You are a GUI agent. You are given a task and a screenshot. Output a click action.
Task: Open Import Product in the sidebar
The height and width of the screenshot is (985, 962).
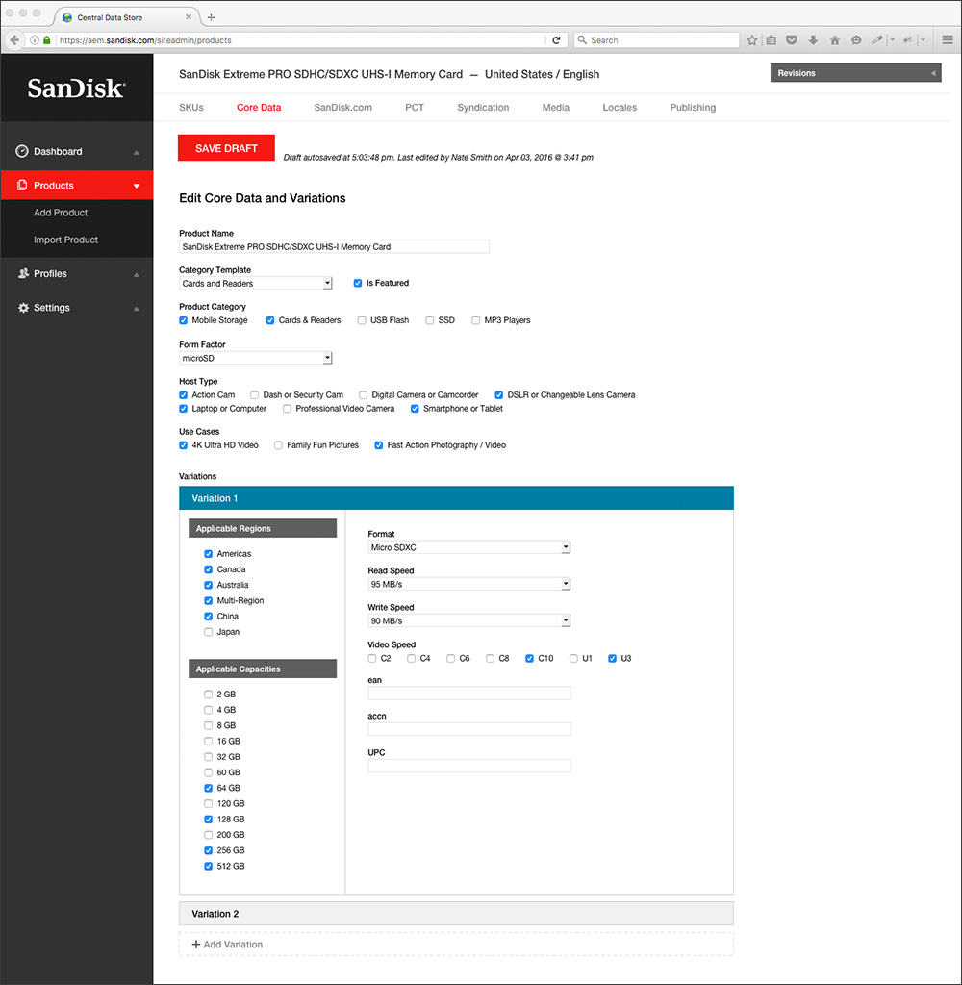click(66, 240)
